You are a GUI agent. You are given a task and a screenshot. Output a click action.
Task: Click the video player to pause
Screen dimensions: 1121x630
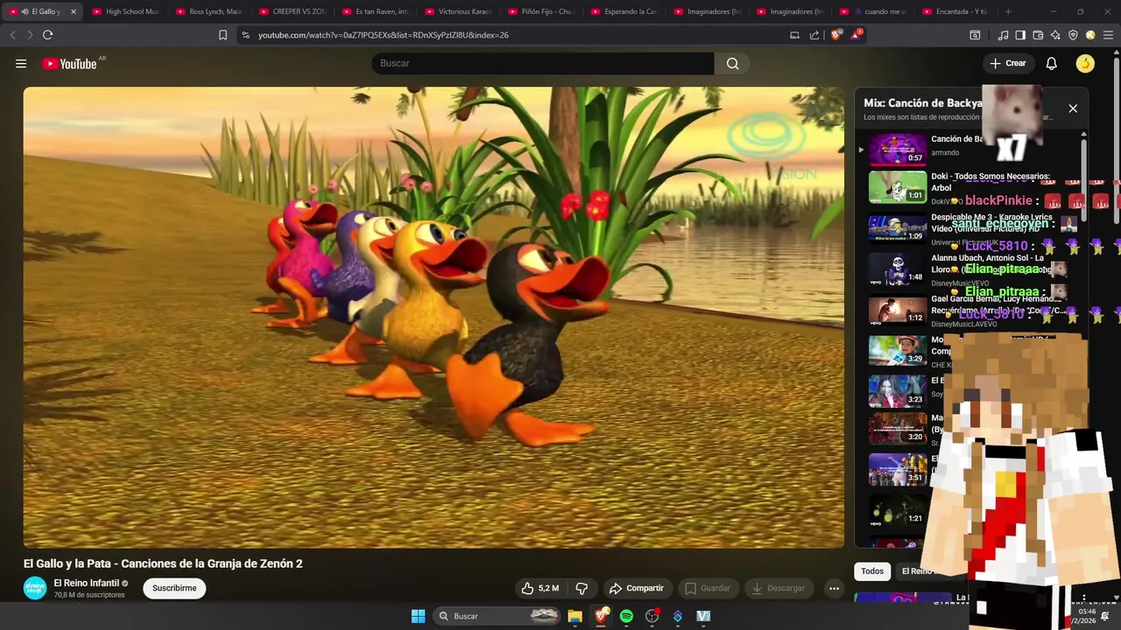coord(434,317)
